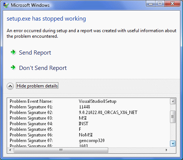Click the 'NoMSI' signature value
Screen dimensions: 183x160
(86, 135)
